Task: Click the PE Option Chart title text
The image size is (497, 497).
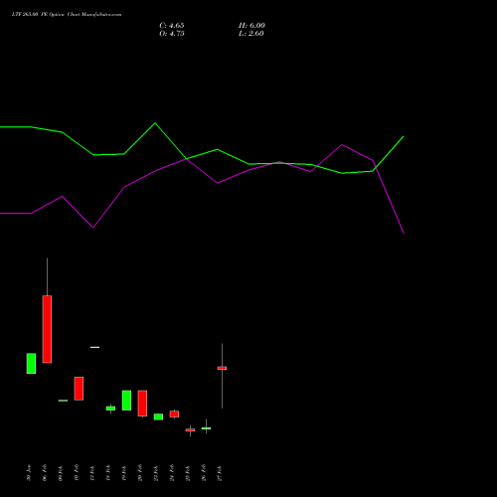Action: pyautogui.click(x=67, y=15)
